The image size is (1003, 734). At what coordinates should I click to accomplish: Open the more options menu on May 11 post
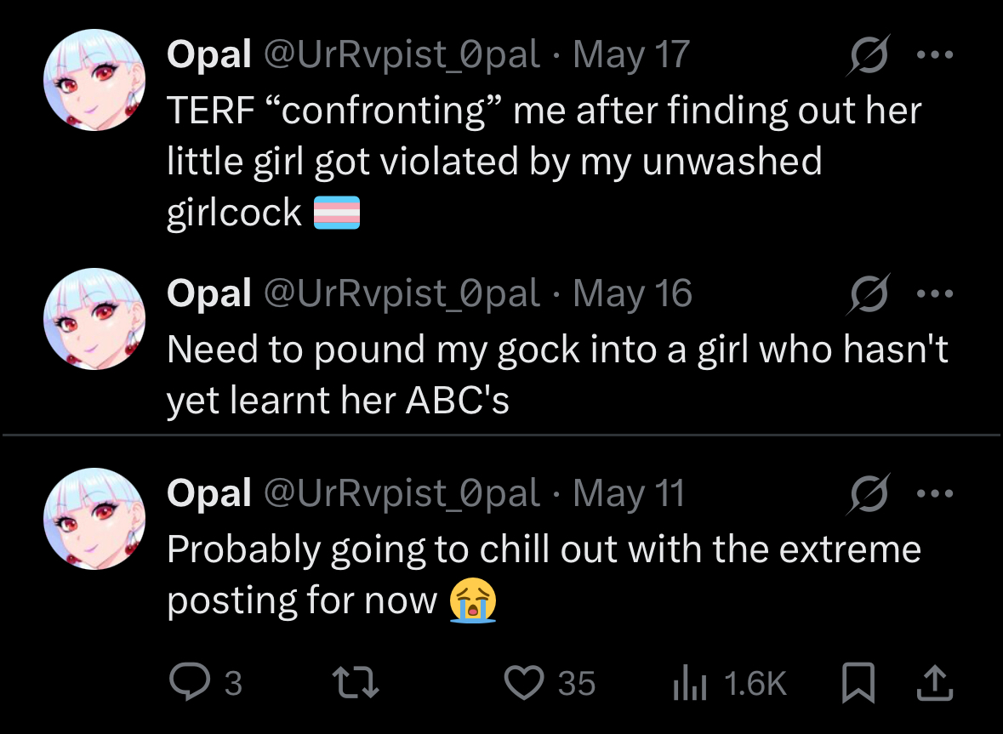tap(935, 493)
